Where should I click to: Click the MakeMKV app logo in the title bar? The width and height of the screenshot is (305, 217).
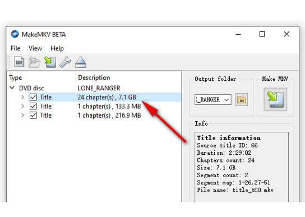pos(15,34)
